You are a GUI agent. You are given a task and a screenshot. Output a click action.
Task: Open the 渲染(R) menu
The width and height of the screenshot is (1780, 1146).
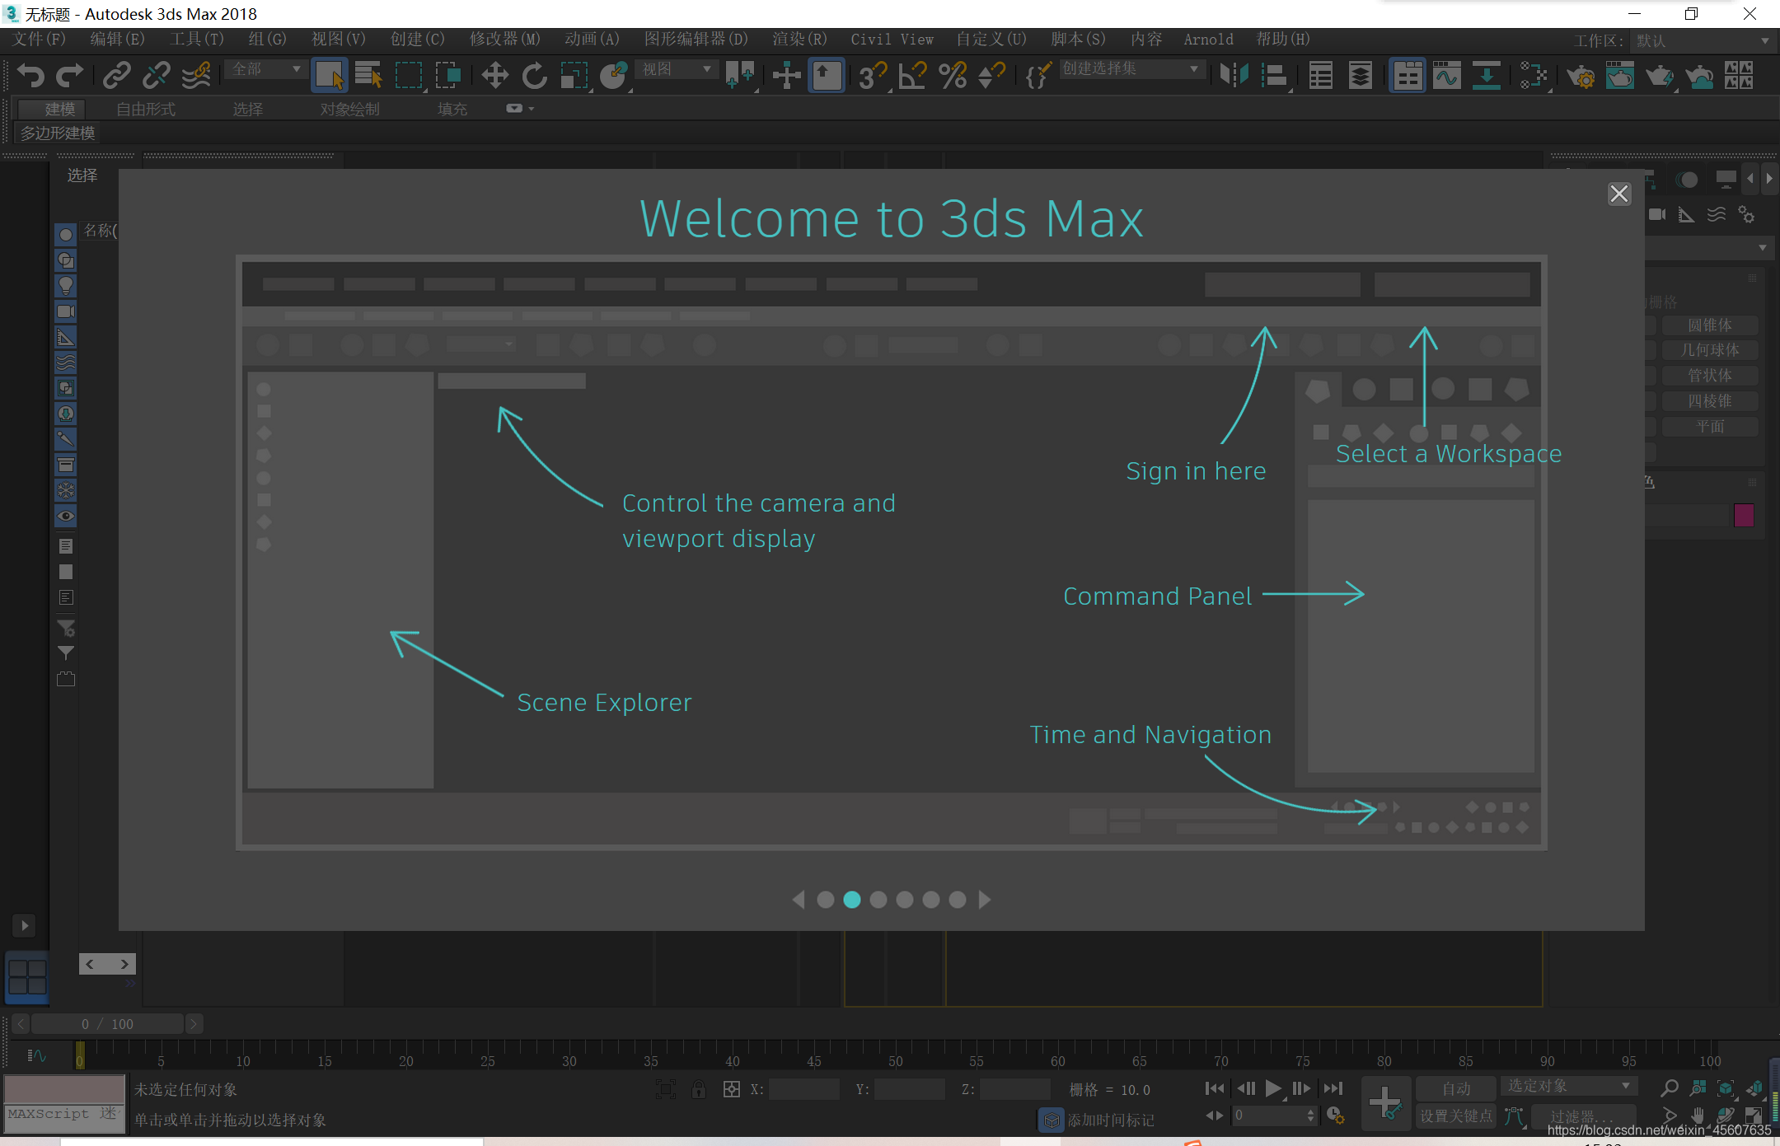(x=799, y=40)
